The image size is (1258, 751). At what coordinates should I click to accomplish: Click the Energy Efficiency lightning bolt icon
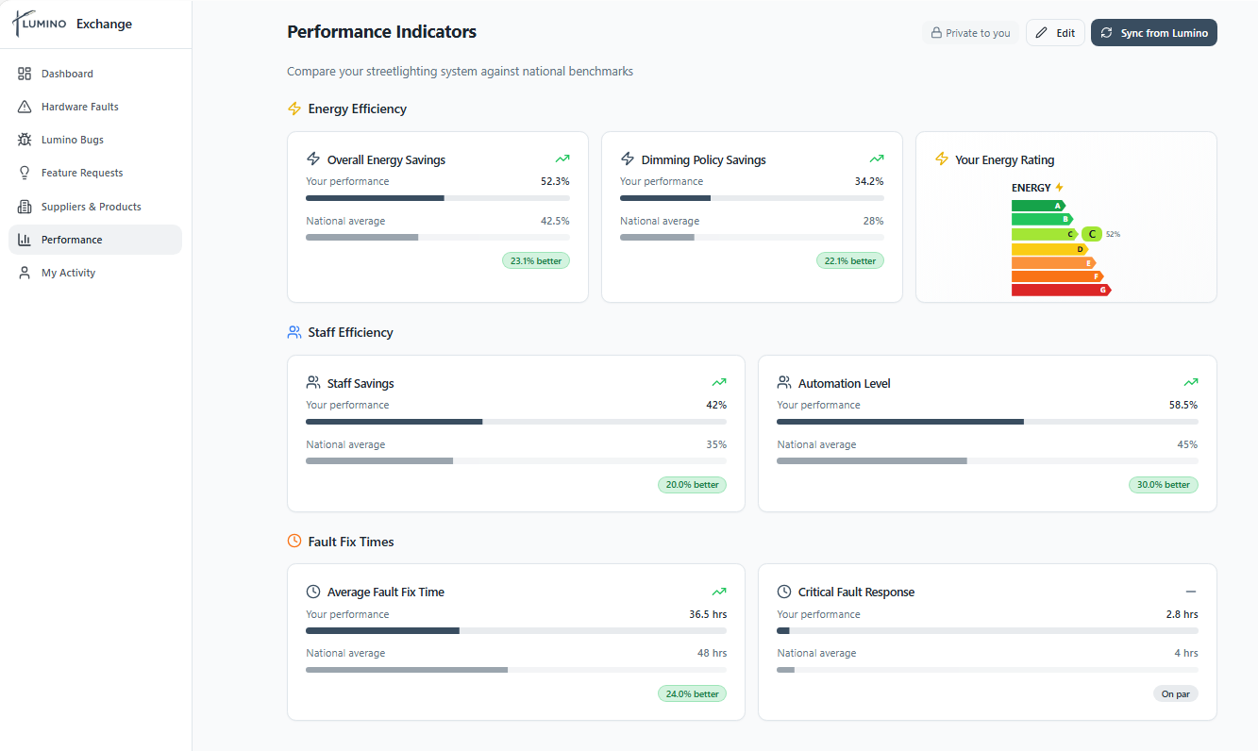(x=294, y=108)
